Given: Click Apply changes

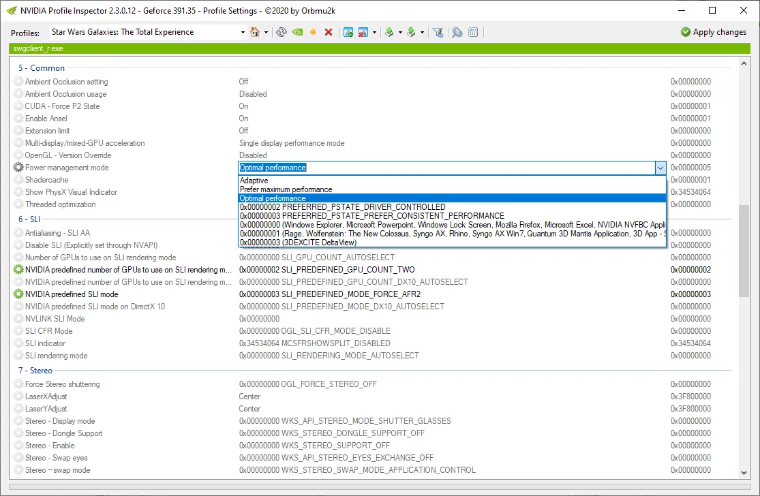Looking at the screenshot, I should pos(714,32).
